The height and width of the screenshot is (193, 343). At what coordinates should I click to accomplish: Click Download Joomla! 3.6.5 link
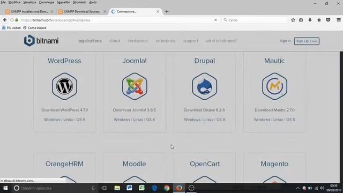(x=135, y=110)
